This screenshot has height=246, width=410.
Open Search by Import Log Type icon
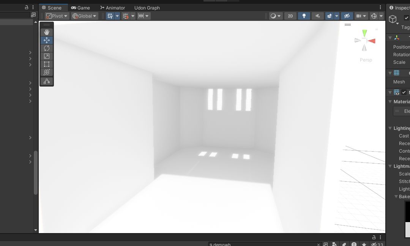[354, 244]
